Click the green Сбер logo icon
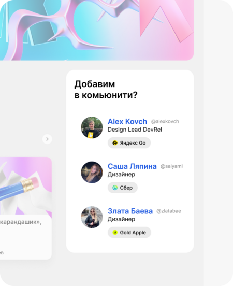Image resolution: width=233 pixels, height=286 pixels. pos(115,188)
